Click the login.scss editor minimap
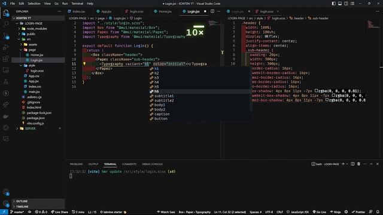Screen dimensions: 383x215 pyautogui.click(x=373, y=24)
